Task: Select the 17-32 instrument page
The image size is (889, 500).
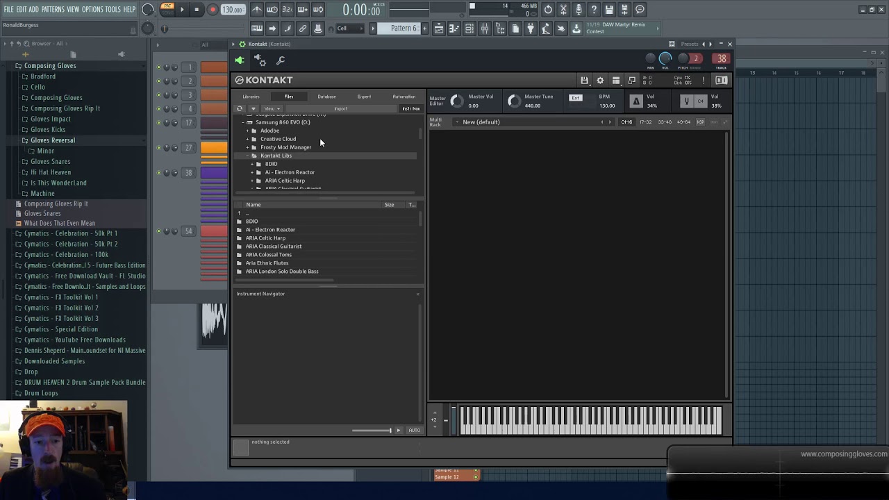Action: (645, 122)
